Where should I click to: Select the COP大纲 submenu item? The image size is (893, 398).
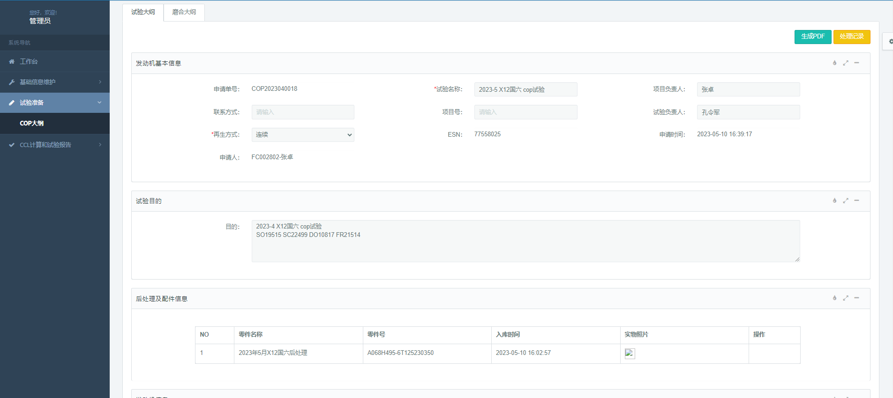pyautogui.click(x=55, y=123)
